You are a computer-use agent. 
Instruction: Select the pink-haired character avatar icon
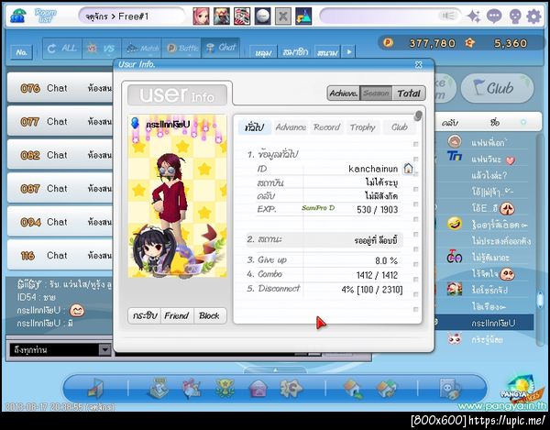(x=201, y=17)
